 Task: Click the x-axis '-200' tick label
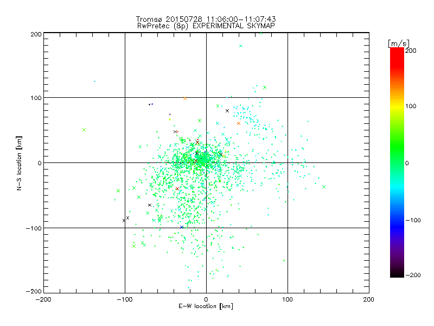[43, 299]
